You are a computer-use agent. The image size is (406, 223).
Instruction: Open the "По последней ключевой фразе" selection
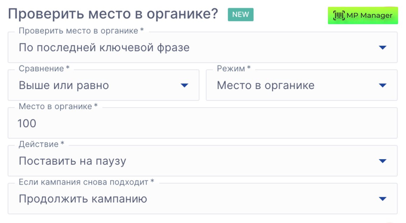point(104,47)
